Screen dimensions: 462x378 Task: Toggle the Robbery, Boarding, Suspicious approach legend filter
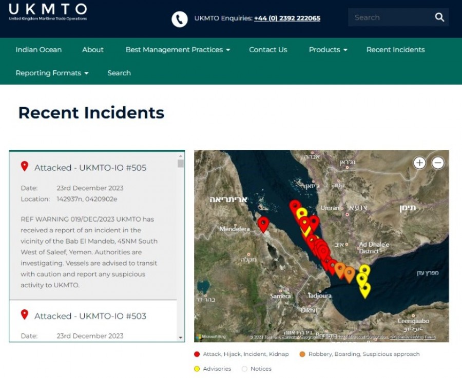pos(302,354)
